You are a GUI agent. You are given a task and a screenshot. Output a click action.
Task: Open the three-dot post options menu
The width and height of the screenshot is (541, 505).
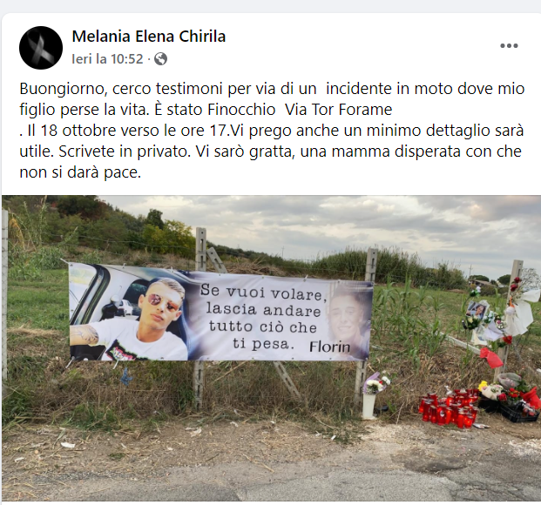509,45
